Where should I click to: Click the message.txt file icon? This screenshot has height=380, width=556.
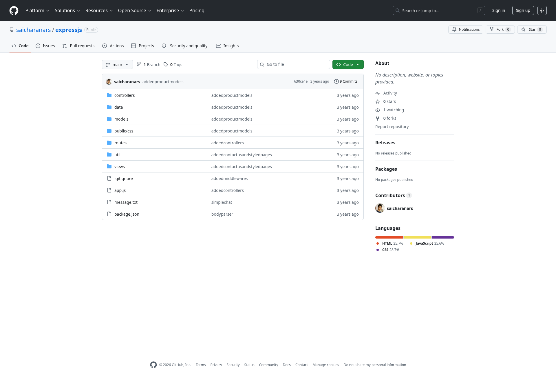tap(109, 202)
